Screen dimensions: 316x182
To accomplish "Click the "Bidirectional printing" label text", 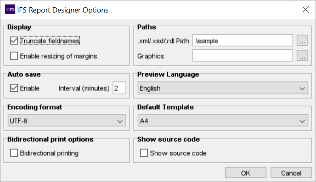I will [x=49, y=153].
